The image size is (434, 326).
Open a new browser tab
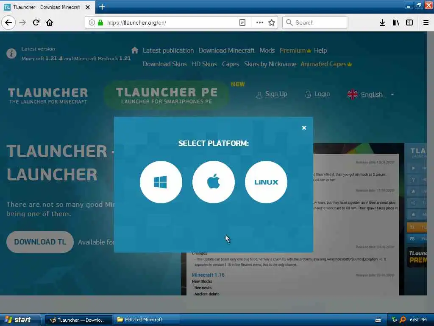(x=102, y=7)
